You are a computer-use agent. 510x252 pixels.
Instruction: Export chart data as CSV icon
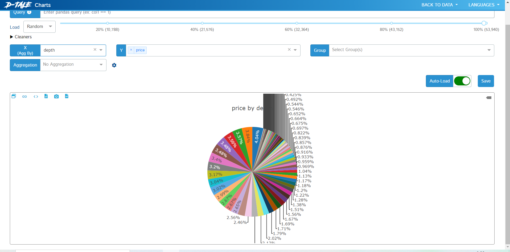coord(67,96)
